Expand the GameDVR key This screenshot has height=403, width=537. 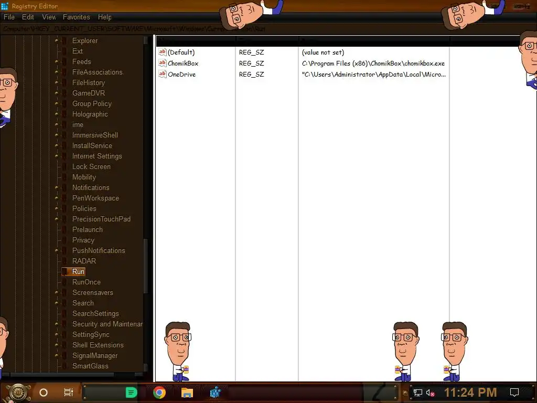click(x=57, y=93)
